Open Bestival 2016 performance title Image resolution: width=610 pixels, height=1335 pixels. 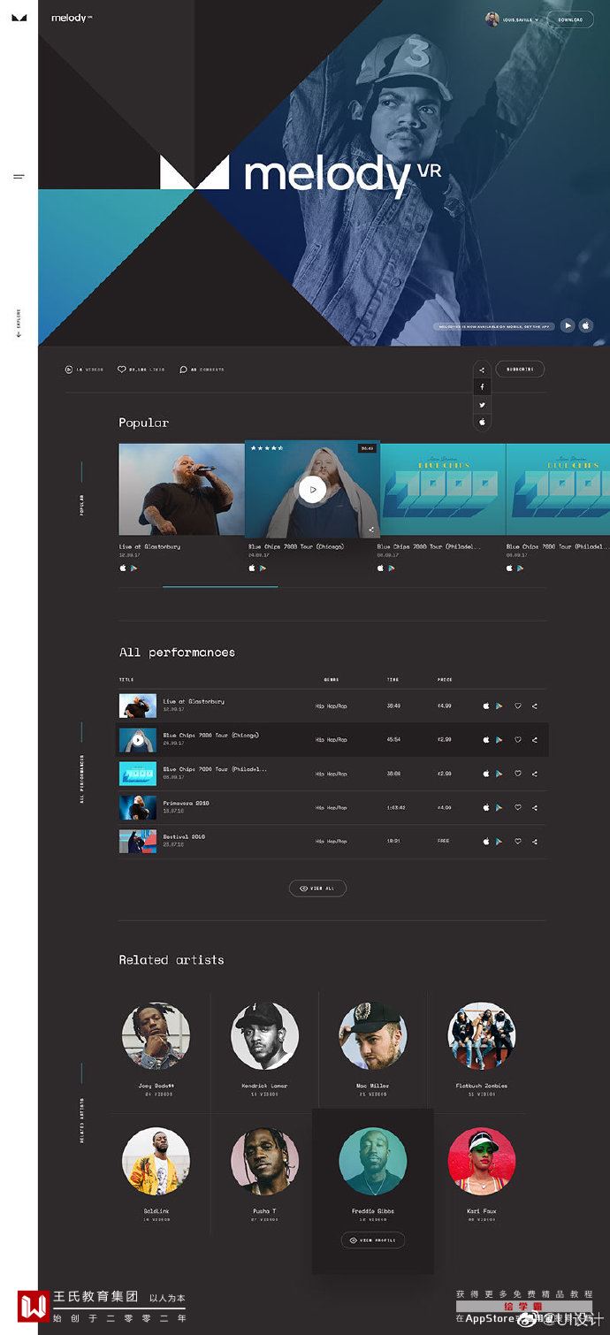(x=184, y=836)
